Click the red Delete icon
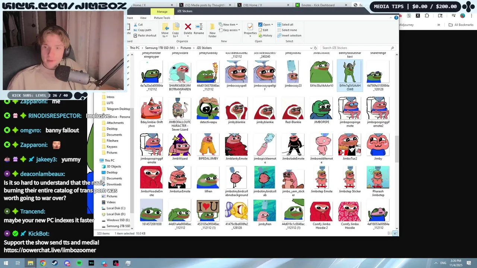Viewport: 477px width, 268px height. click(188, 26)
